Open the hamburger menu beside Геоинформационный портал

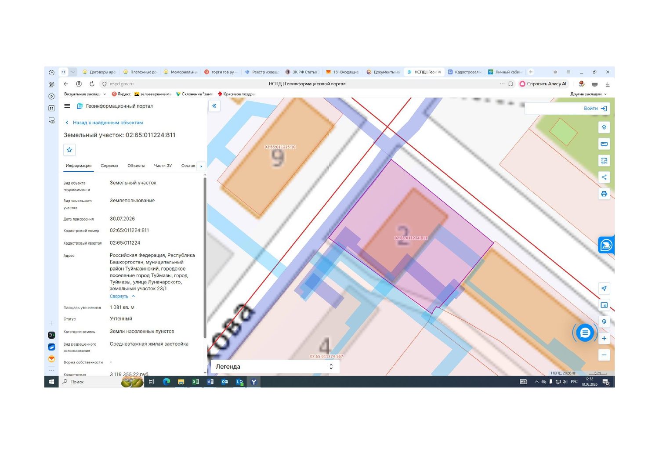(x=67, y=106)
